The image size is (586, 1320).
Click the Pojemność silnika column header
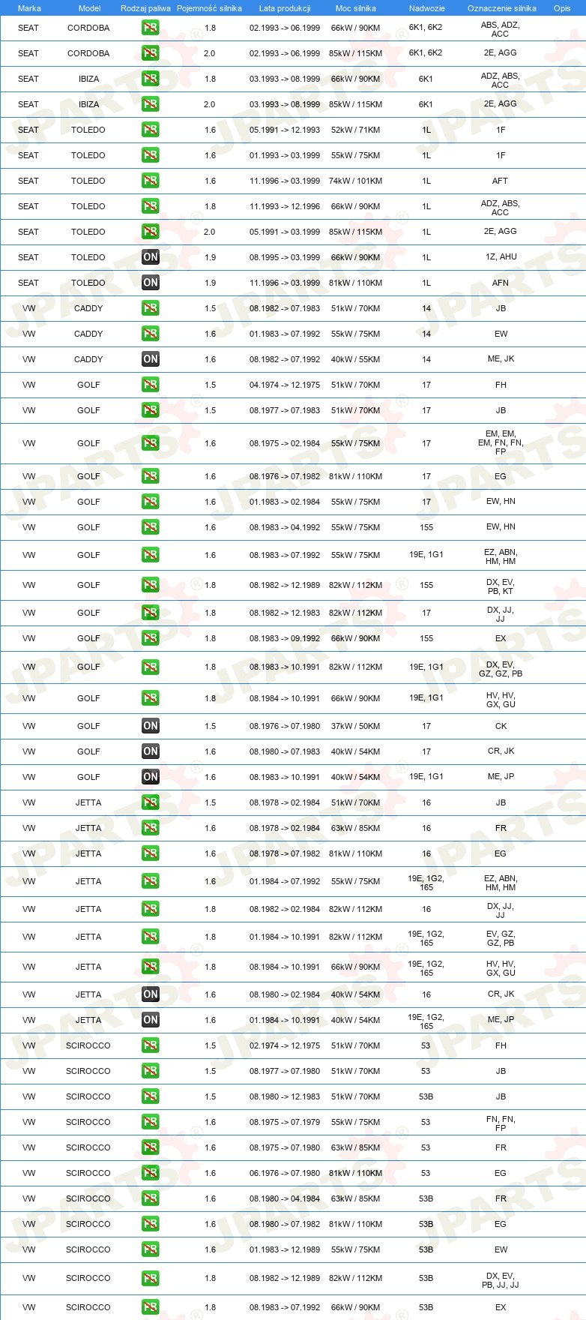pos(209,8)
